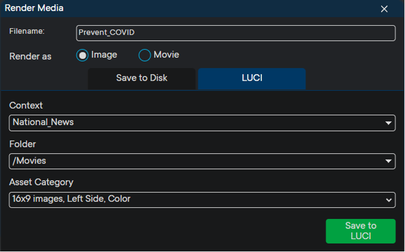Click the Filename field containing Prevent_COVID
Screen dimensions: 405x252
(x=236, y=33)
